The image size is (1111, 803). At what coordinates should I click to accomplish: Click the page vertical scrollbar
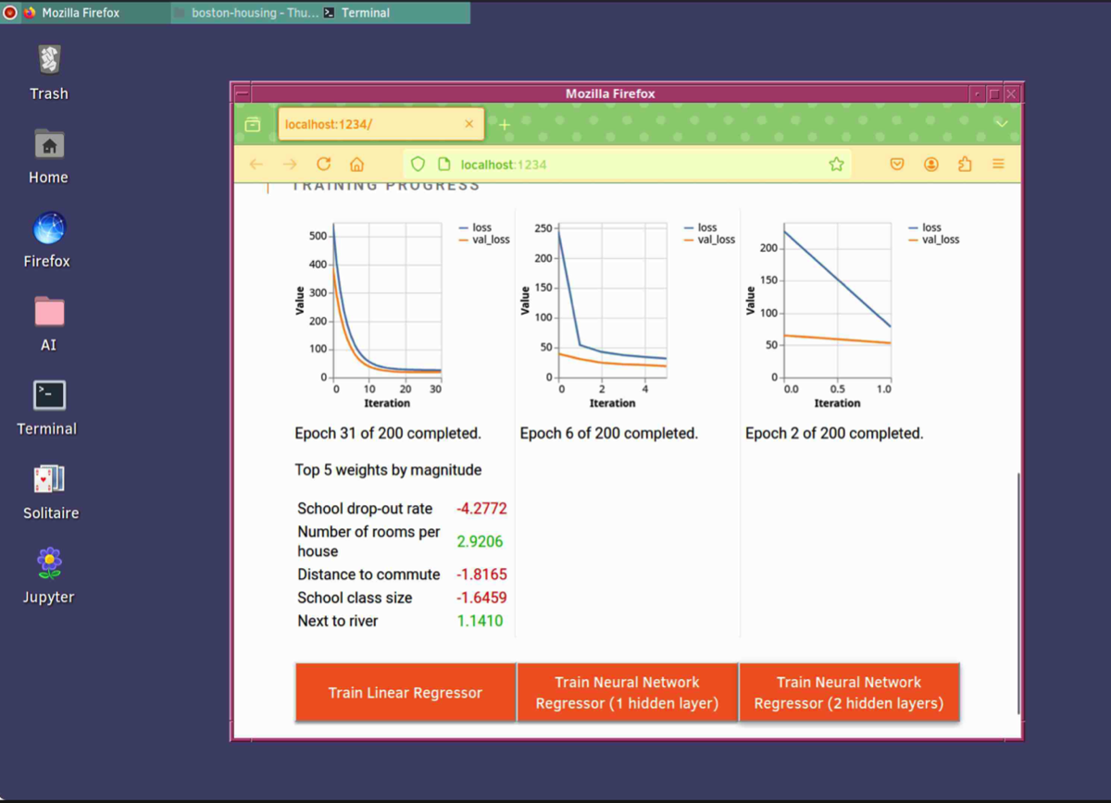[1017, 592]
